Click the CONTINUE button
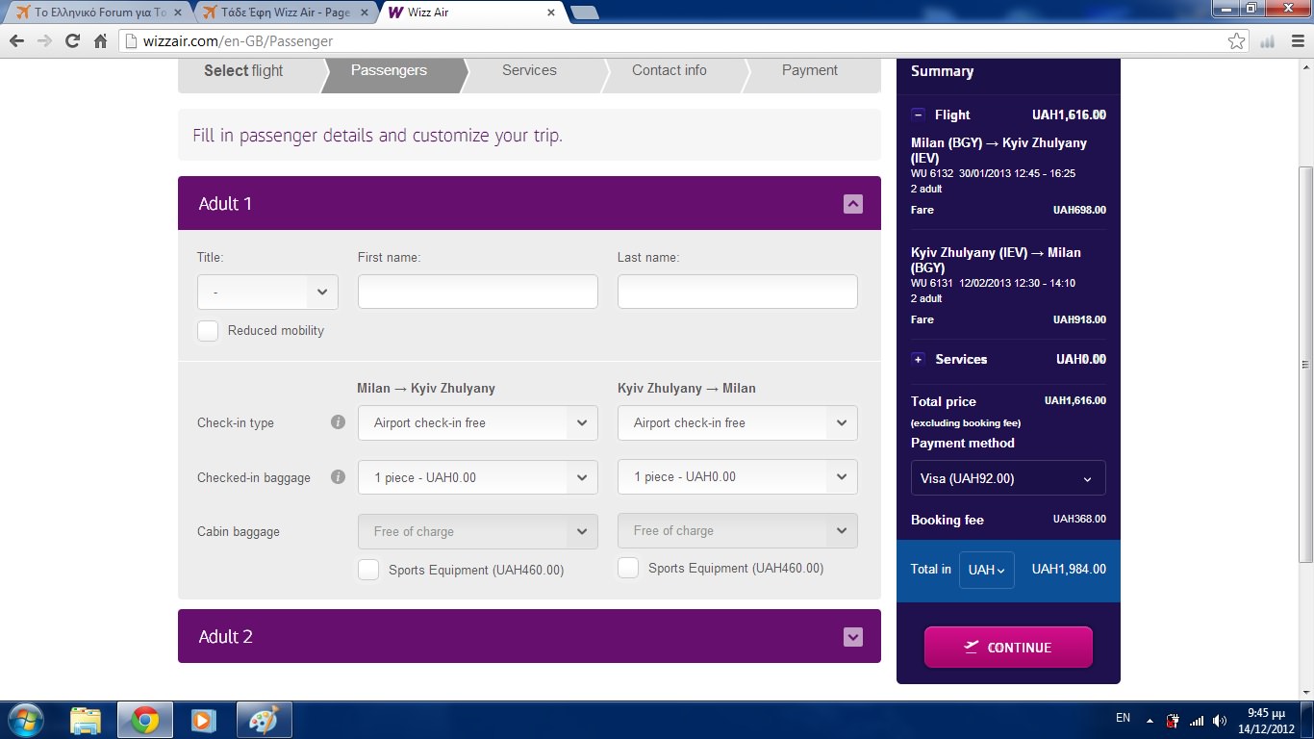This screenshot has width=1314, height=739. click(1008, 648)
